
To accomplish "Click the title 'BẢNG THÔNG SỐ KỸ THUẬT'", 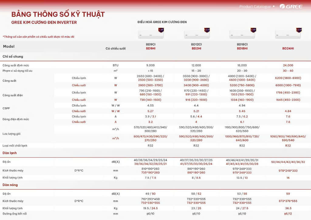I will (58, 14).
